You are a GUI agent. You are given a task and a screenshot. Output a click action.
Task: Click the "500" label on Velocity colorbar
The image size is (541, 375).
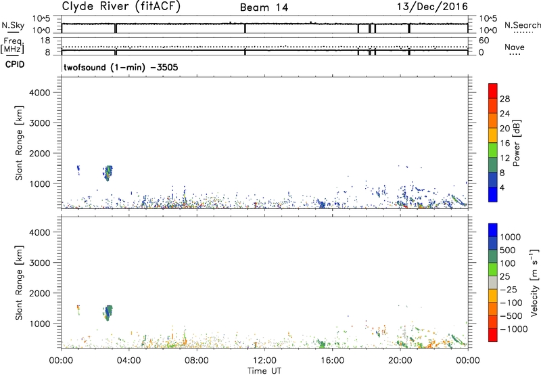[507, 250]
